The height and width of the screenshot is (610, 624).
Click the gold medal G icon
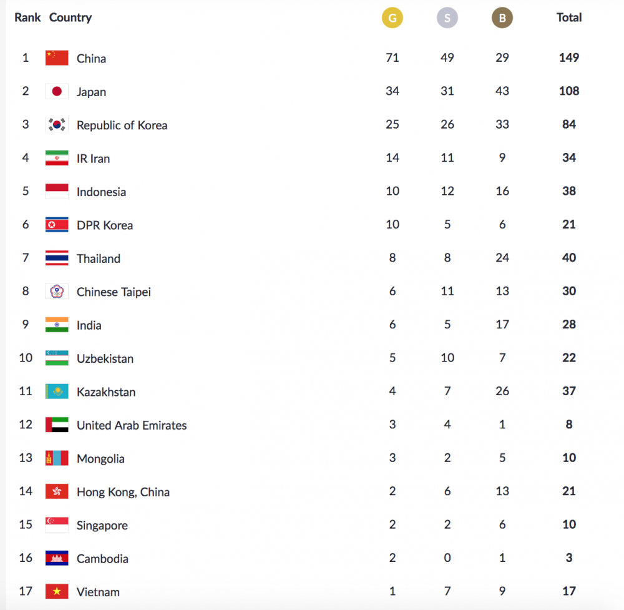[392, 18]
